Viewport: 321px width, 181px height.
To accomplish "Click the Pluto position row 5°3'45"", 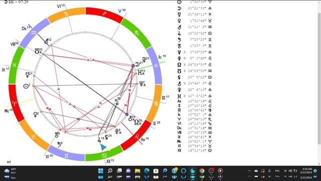I will pos(195,58).
